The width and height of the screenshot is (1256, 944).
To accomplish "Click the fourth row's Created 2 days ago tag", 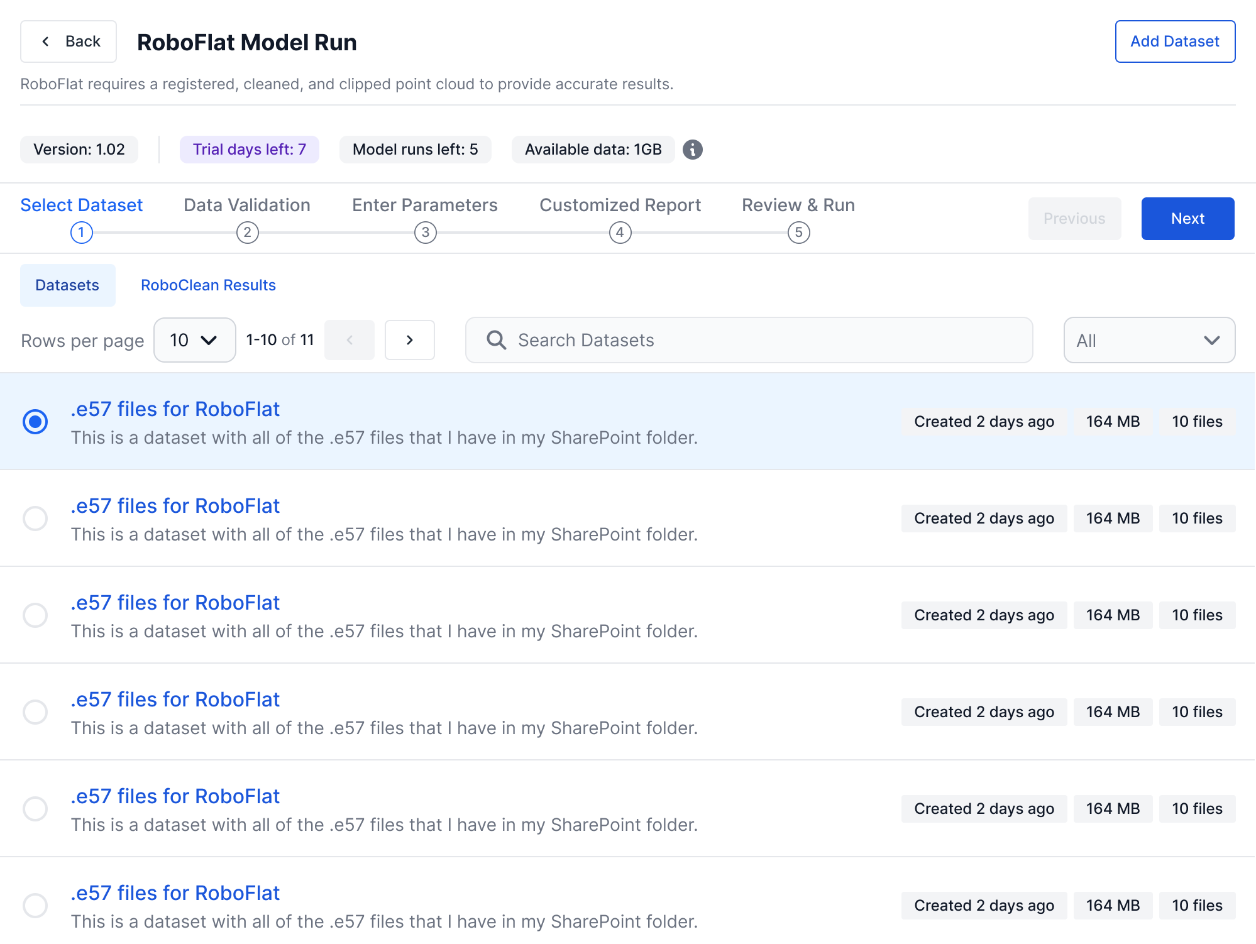I will [x=984, y=712].
